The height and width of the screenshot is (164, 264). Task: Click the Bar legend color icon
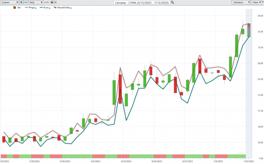pos(14,7)
